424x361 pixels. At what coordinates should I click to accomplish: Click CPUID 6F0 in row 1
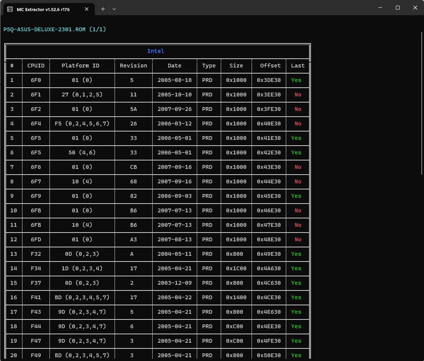coord(36,80)
